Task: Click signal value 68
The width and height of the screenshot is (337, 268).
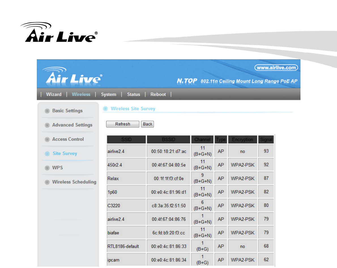Action: point(266,246)
